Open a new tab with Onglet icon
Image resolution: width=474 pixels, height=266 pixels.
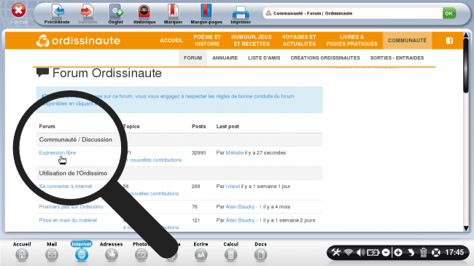116,12
